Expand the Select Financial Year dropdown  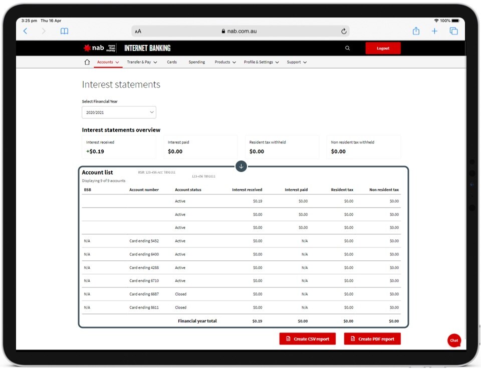coord(119,112)
